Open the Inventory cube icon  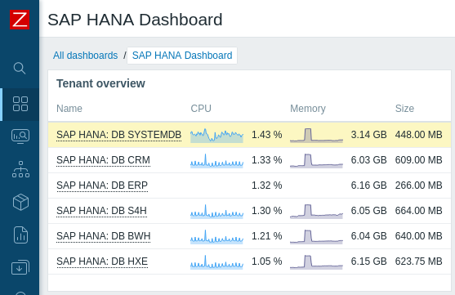pyautogui.click(x=20, y=202)
